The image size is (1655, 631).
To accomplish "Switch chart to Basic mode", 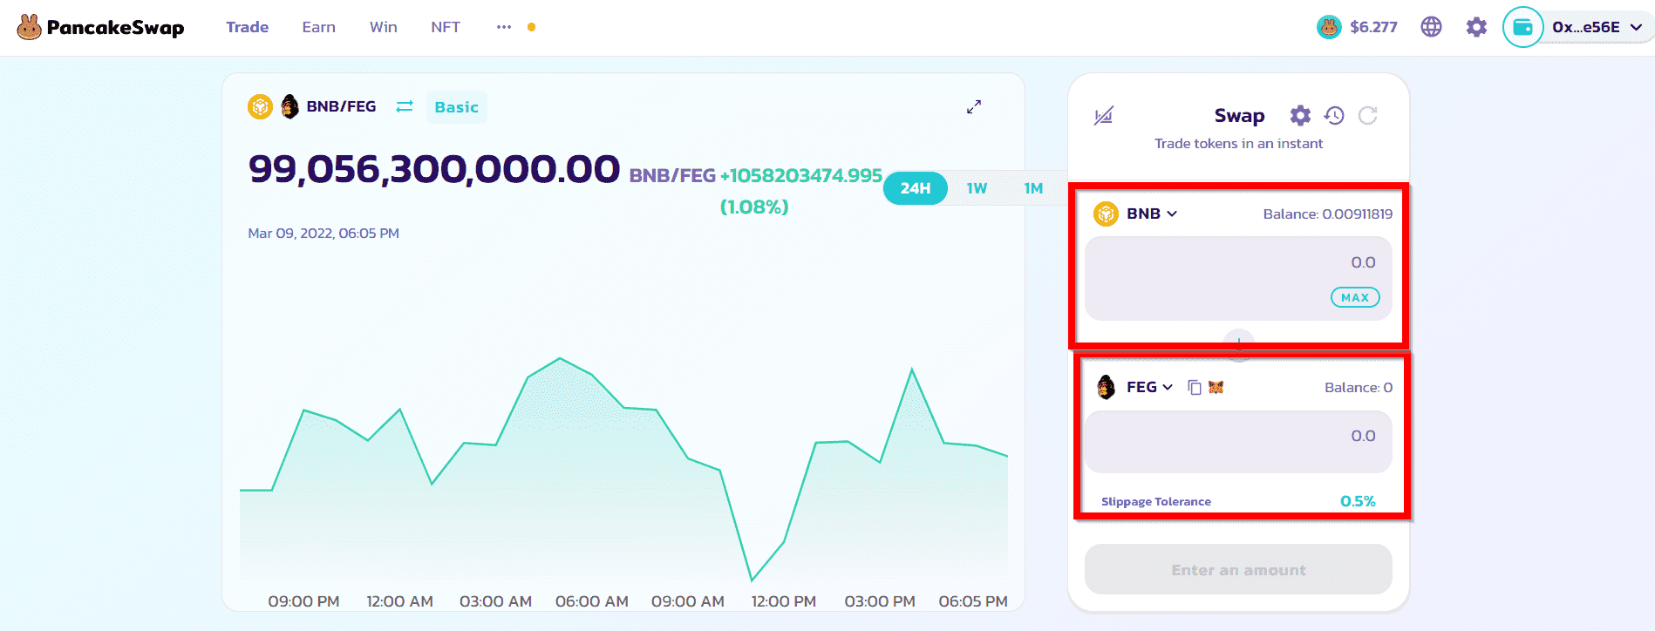I will (x=456, y=107).
